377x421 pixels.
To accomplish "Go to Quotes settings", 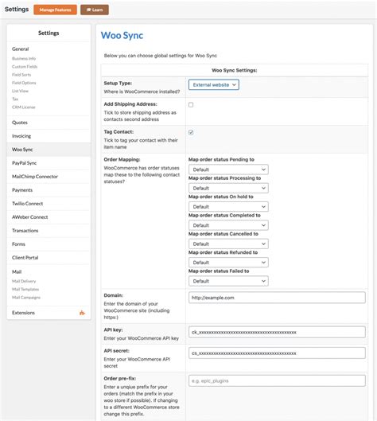I will [49, 123].
